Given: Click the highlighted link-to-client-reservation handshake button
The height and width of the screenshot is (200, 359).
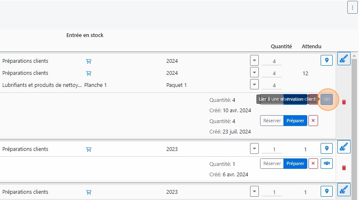Looking at the screenshot, I should click(327, 99).
